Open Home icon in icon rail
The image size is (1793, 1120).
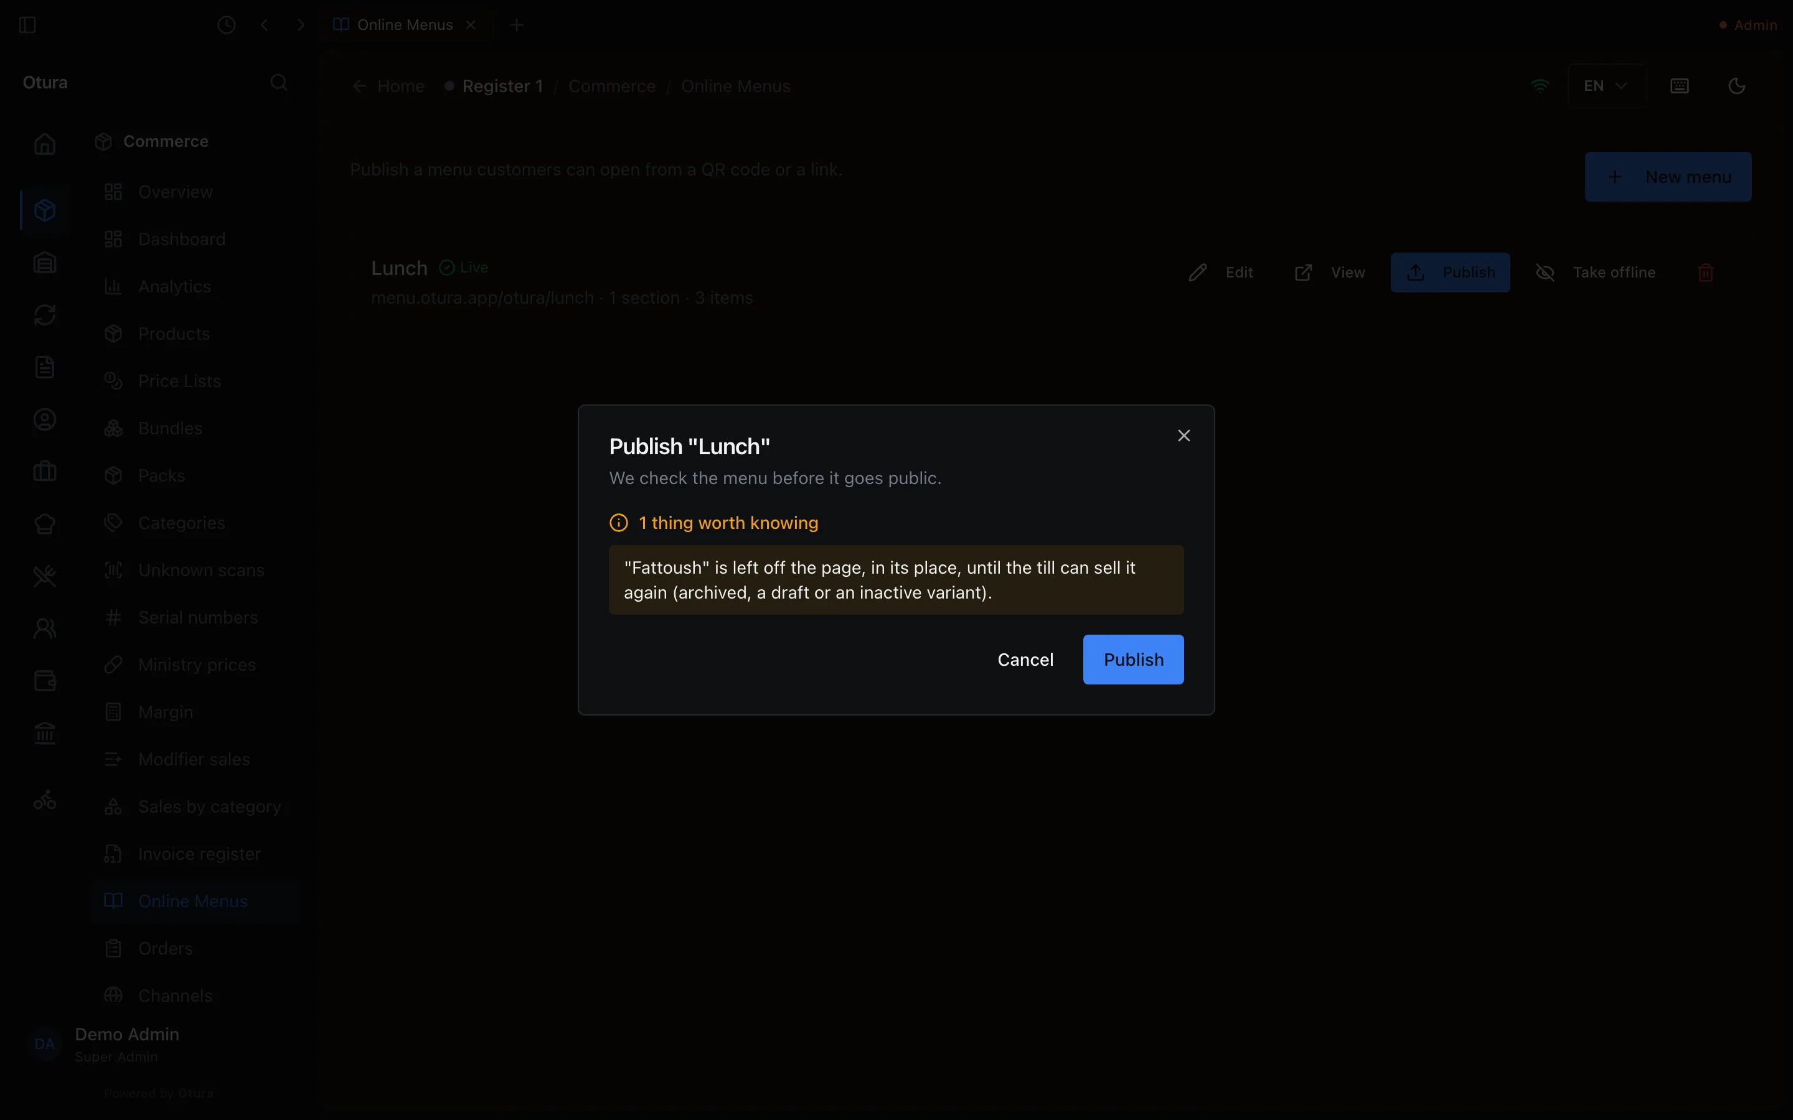(44, 144)
